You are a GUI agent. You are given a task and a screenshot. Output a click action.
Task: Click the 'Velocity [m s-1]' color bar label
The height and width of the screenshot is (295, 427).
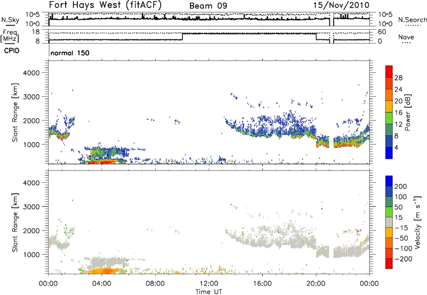pos(417,222)
